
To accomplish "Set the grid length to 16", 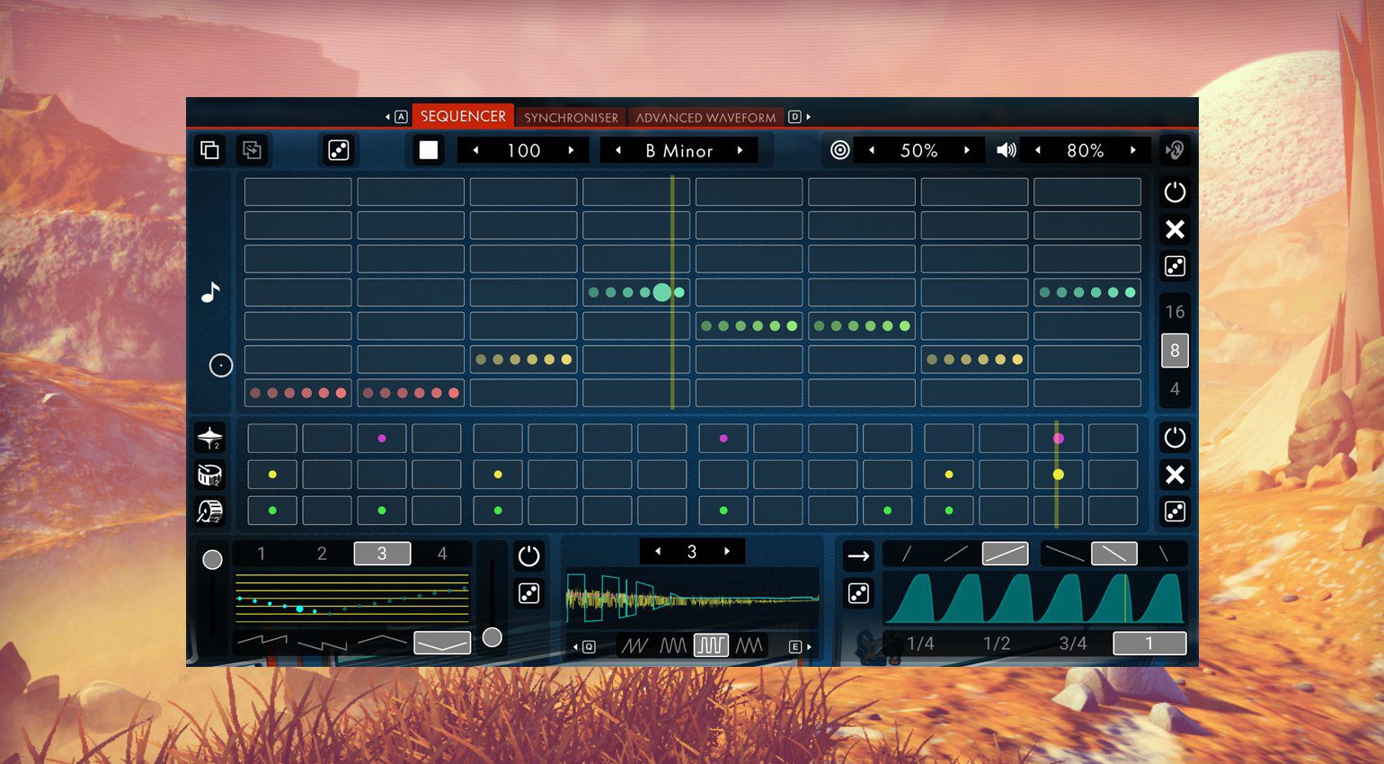I will pyautogui.click(x=1175, y=312).
